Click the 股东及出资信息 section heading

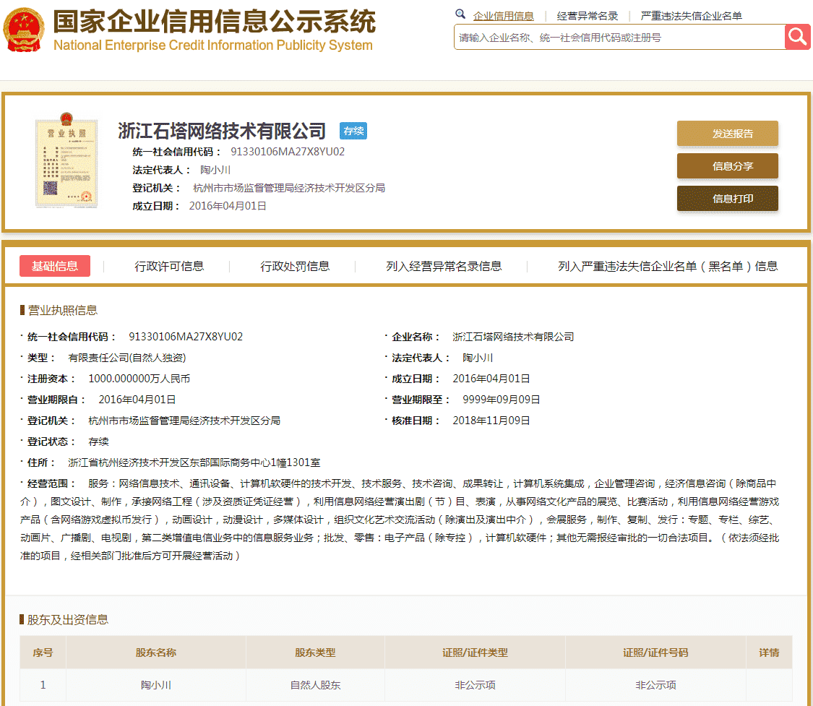pyautogui.click(x=67, y=619)
